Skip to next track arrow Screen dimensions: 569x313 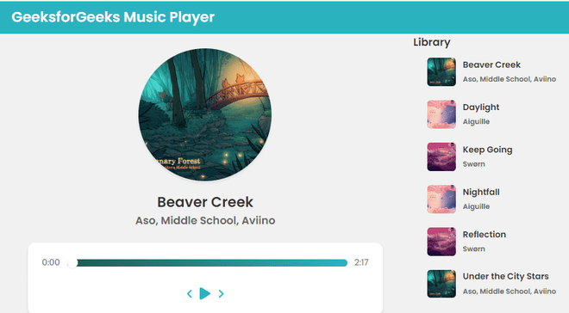click(x=221, y=294)
